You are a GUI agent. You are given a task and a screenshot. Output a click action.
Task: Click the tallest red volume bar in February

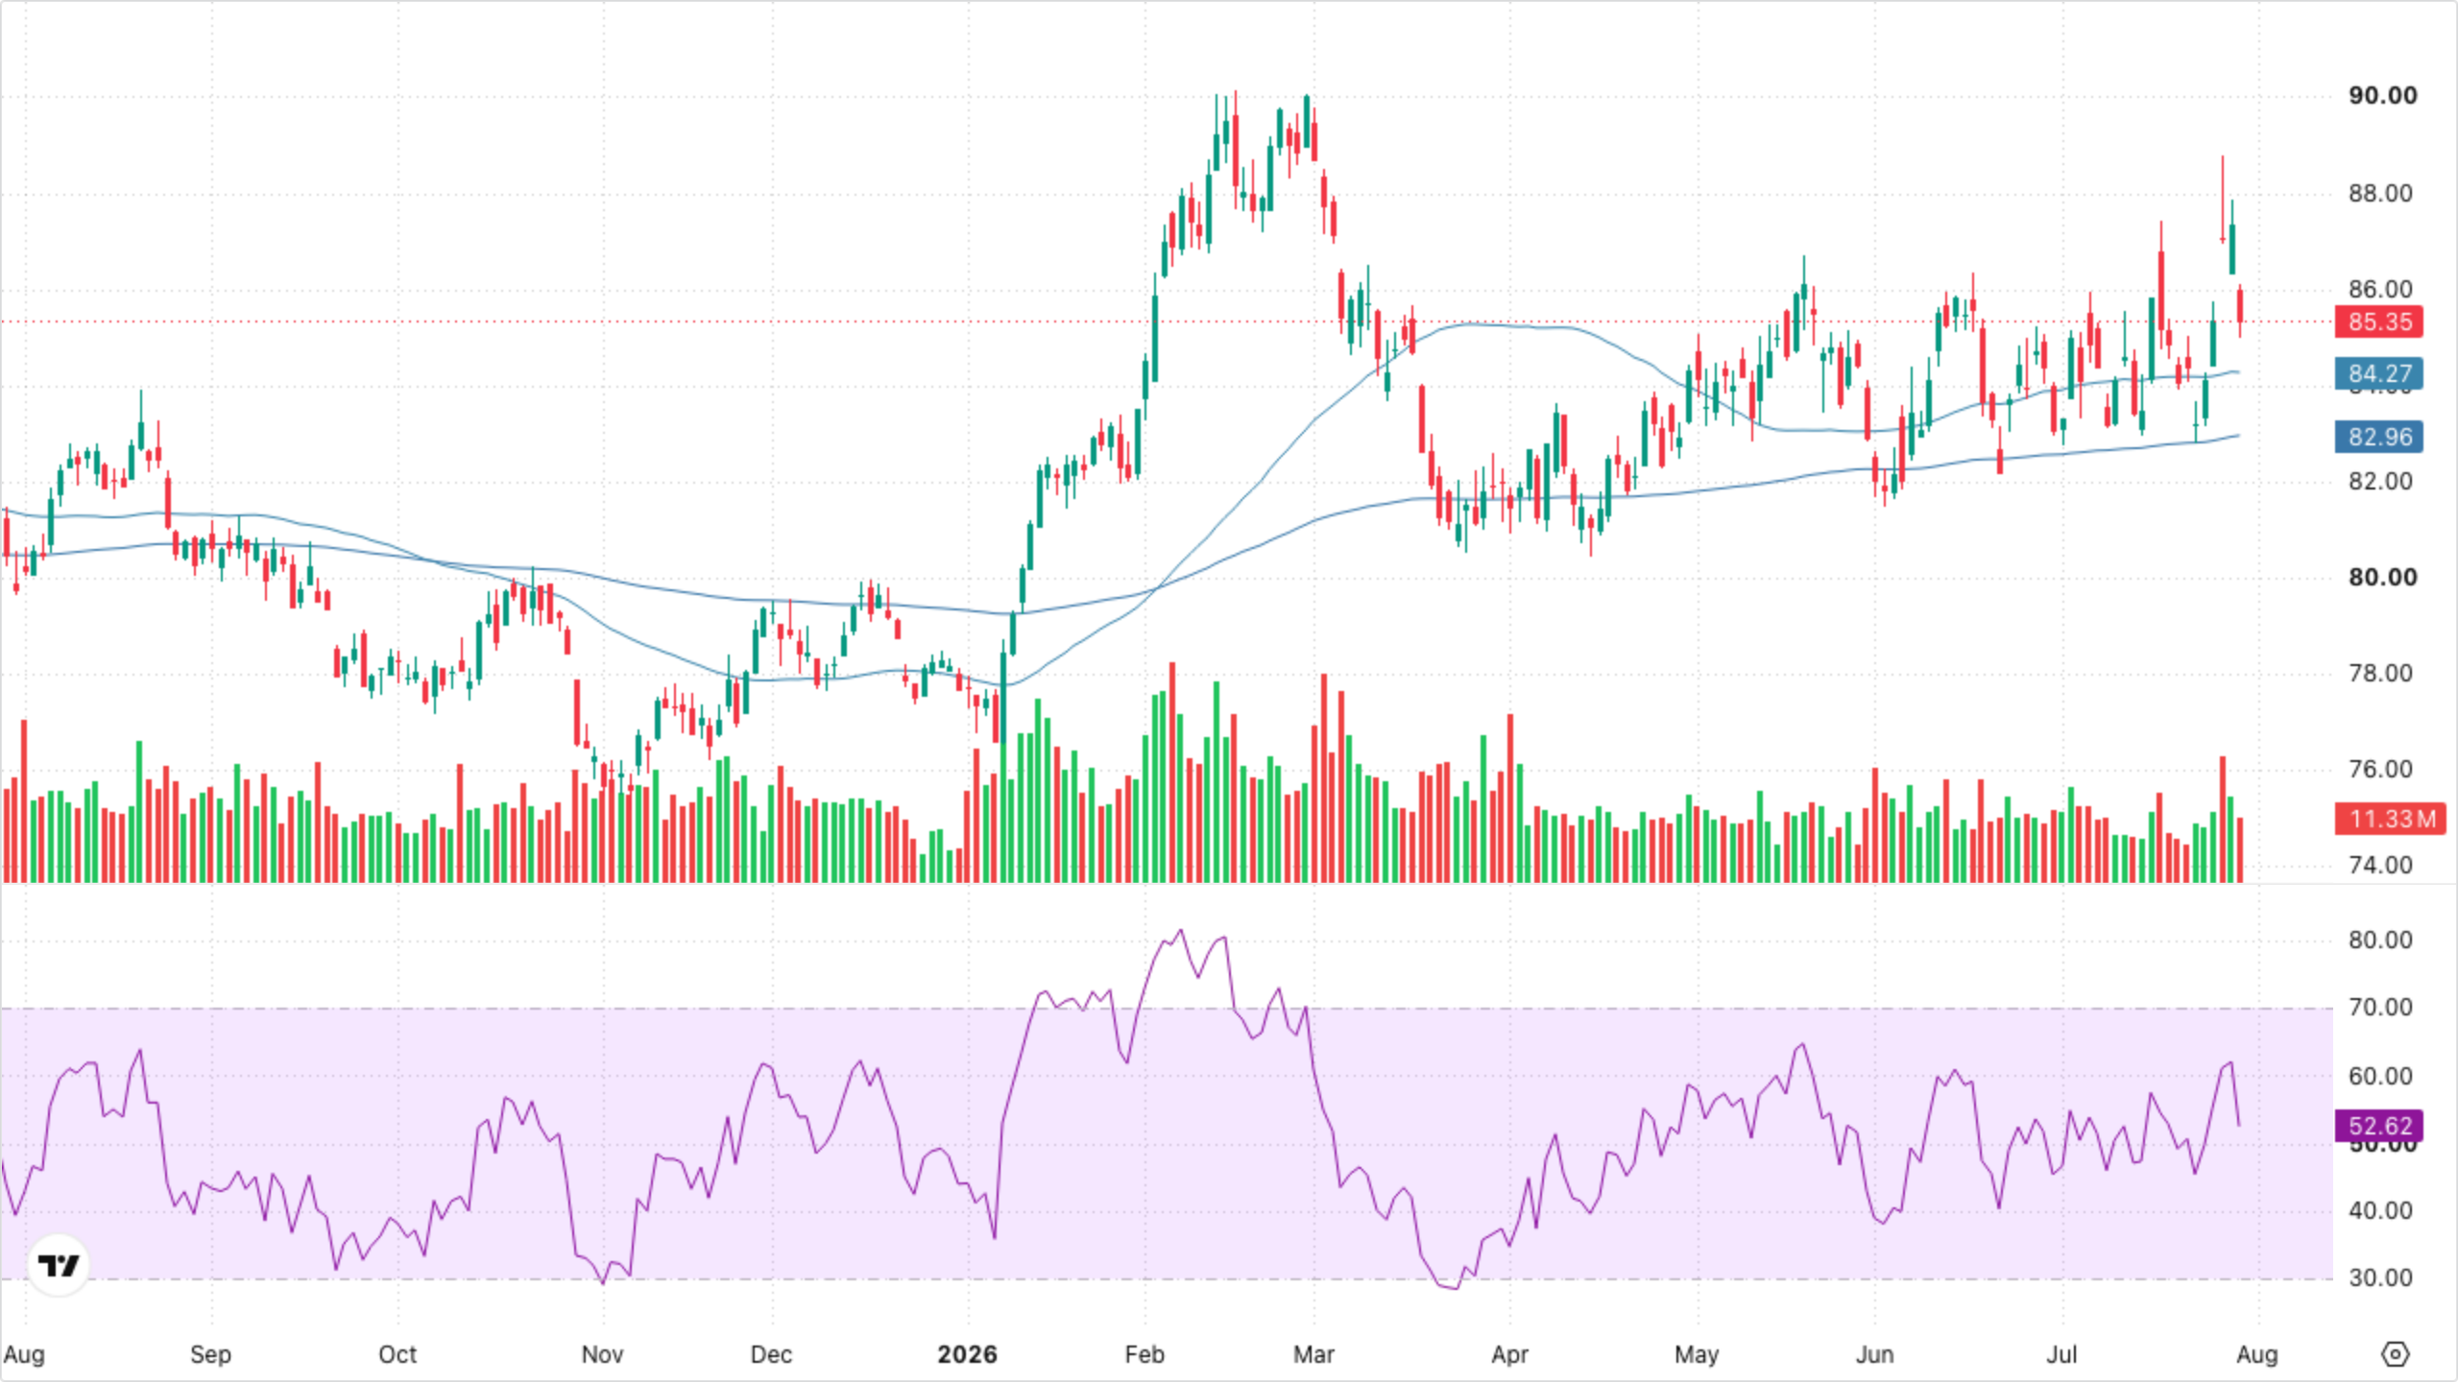(1172, 772)
